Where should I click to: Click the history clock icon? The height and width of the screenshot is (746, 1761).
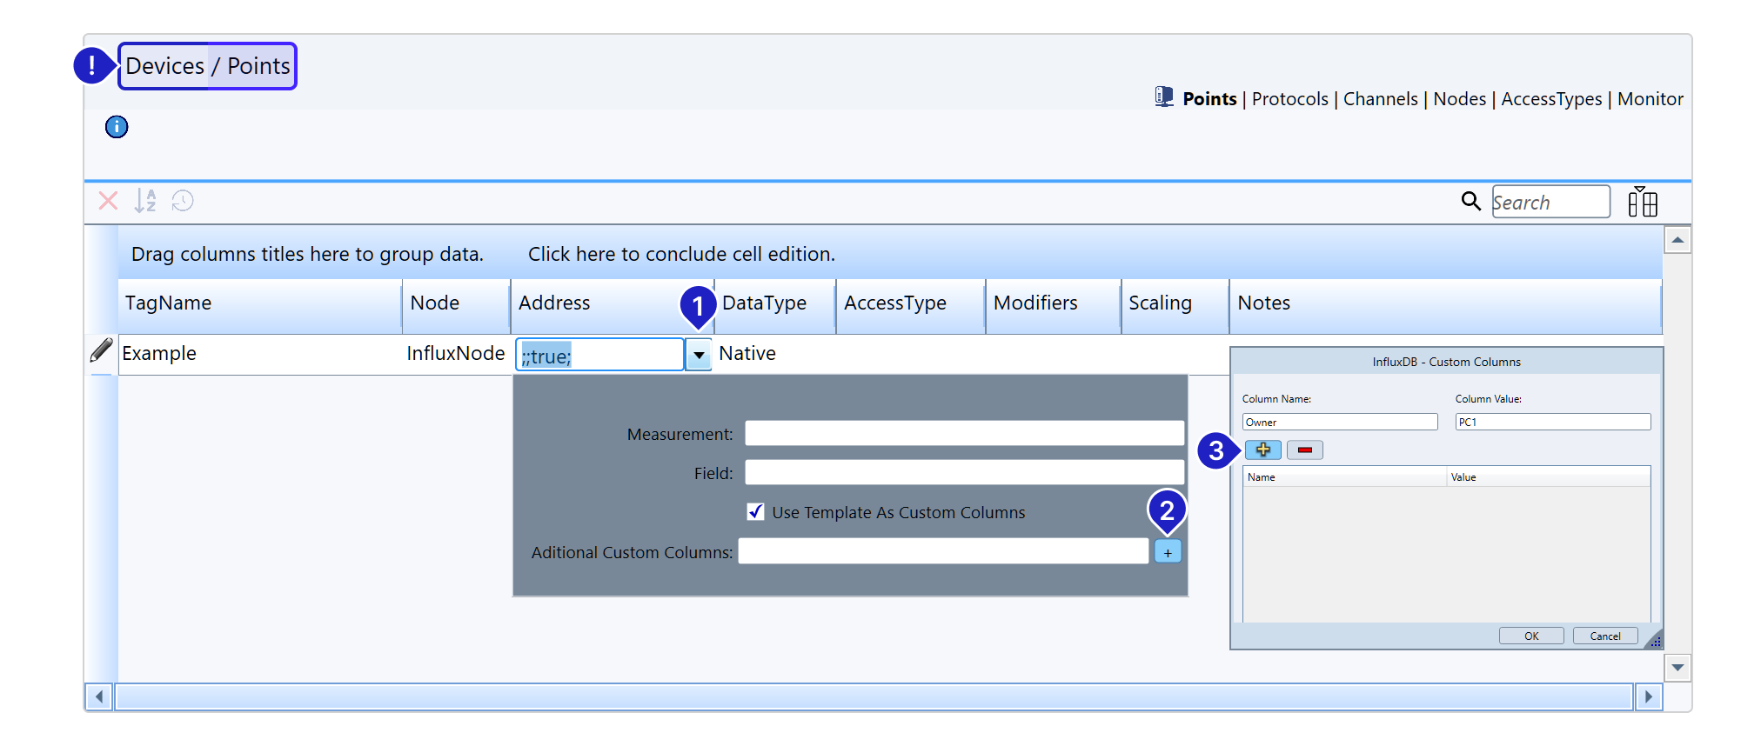point(183,202)
